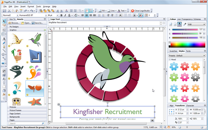Click the bulleted list icon
This screenshot has height=130, width=208.
pyautogui.click(x=99, y=15)
